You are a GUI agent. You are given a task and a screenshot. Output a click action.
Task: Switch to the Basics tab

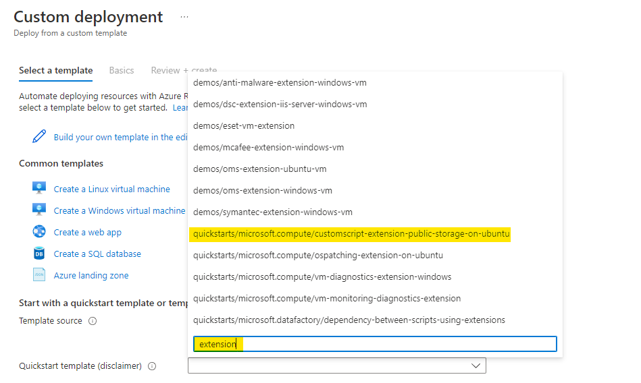pyautogui.click(x=122, y=70)
